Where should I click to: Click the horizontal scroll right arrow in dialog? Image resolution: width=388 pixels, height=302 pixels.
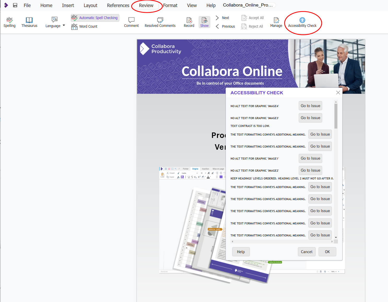(332, 242)
